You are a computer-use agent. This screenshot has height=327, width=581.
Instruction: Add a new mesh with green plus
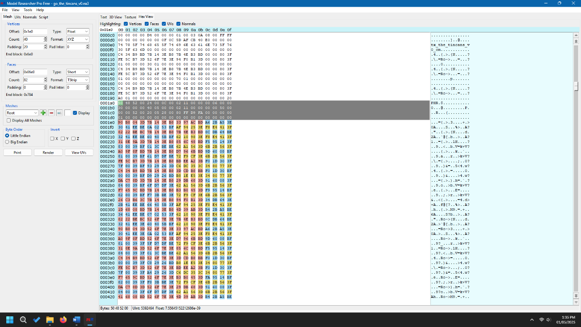(43, 113)
